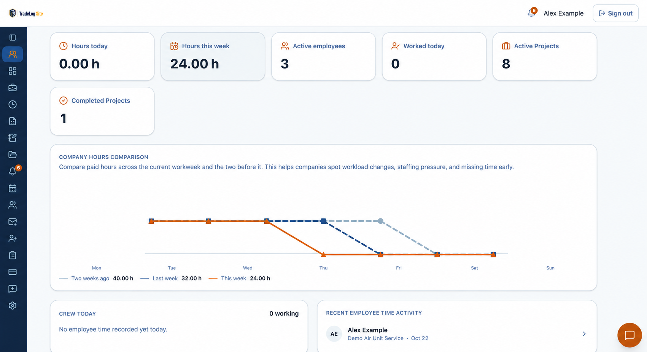Screen dimensions: 647x352
Task: Open the dashboard grid icon in sidebar
Action: click(13, 71)
